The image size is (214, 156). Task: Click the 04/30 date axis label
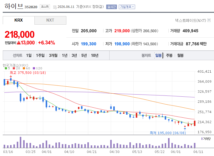(x=115, y=152)
